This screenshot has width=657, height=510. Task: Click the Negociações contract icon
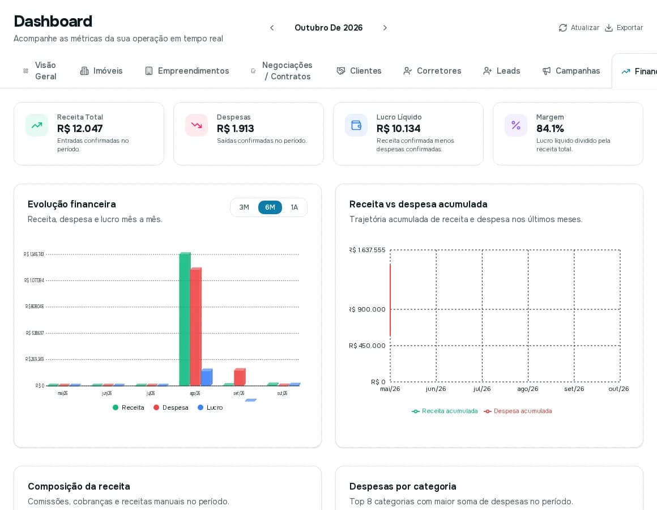coord(253,71)
